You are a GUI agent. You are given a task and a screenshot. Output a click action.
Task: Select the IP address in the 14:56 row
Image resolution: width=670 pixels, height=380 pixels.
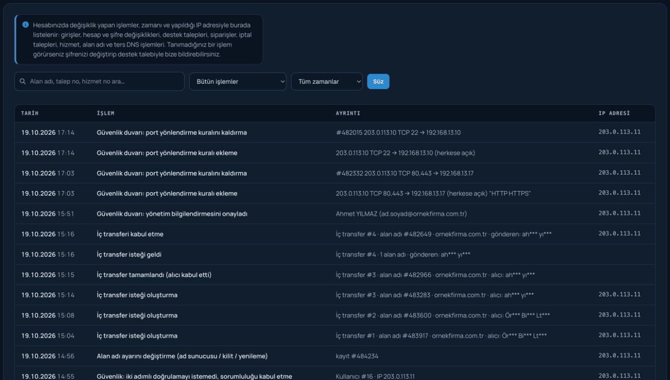(619, 356)
